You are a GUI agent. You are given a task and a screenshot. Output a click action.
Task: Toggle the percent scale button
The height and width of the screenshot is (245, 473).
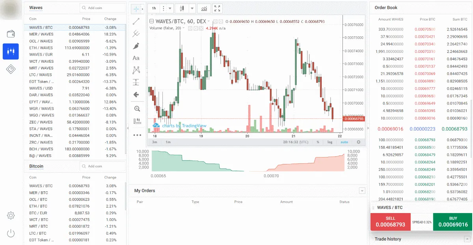tap(318, 142)
